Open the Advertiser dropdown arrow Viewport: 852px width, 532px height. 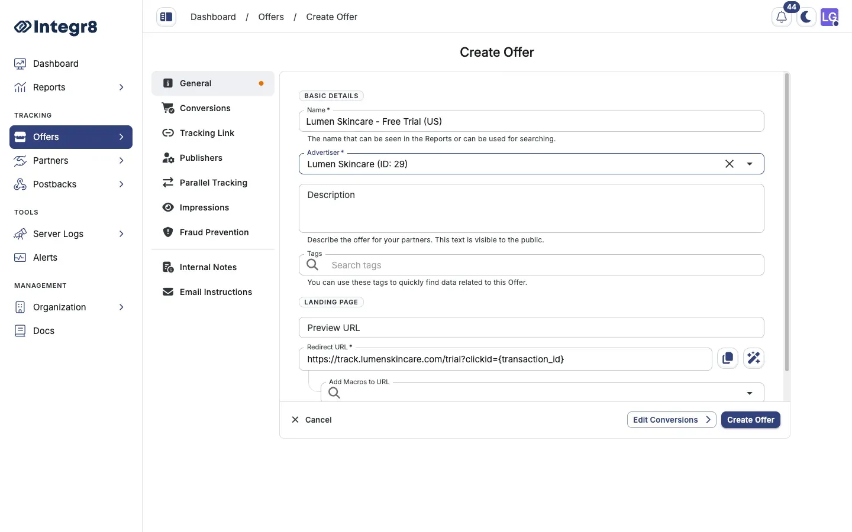point(750,164)
